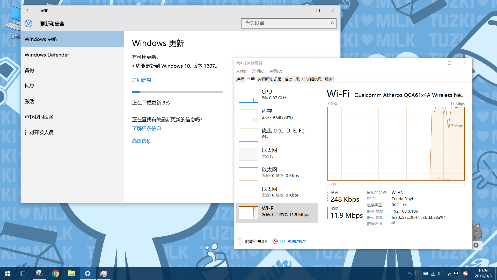Select 查找我的设备 in Settings sidebar
Image resolution: width=497 pixels, height=280 pixels.
point(72,117)
